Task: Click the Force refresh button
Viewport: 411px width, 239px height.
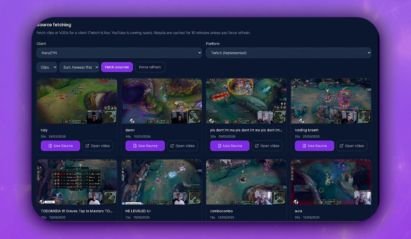Action: click(x=150, y=67)
